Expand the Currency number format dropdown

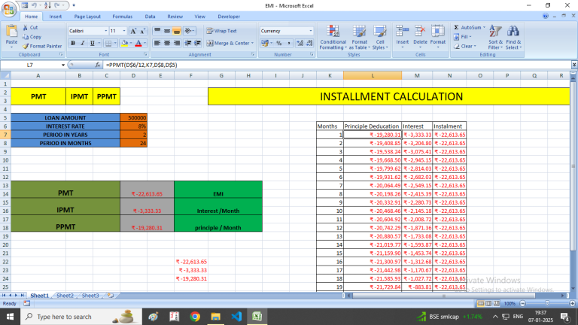[x=309, y=31]
